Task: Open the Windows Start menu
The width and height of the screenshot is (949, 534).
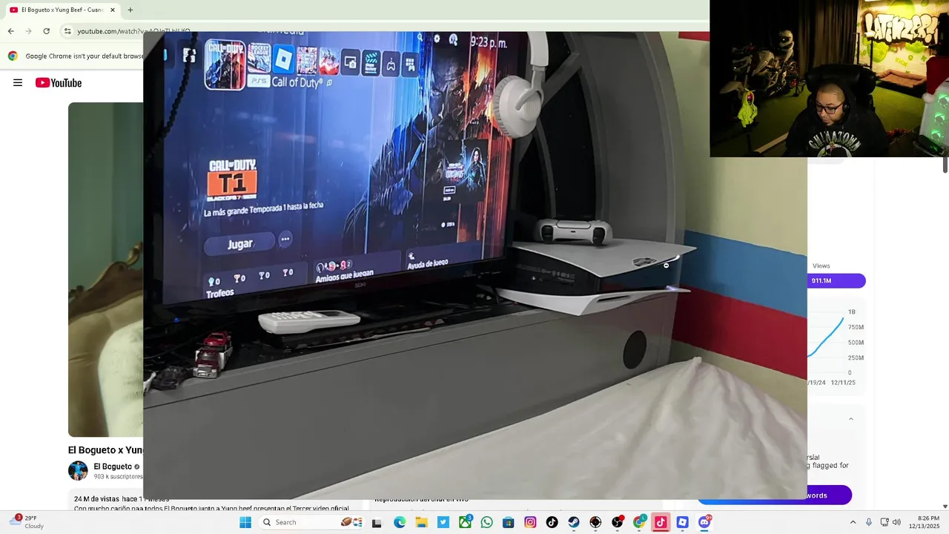Action: tap(245, 522)
